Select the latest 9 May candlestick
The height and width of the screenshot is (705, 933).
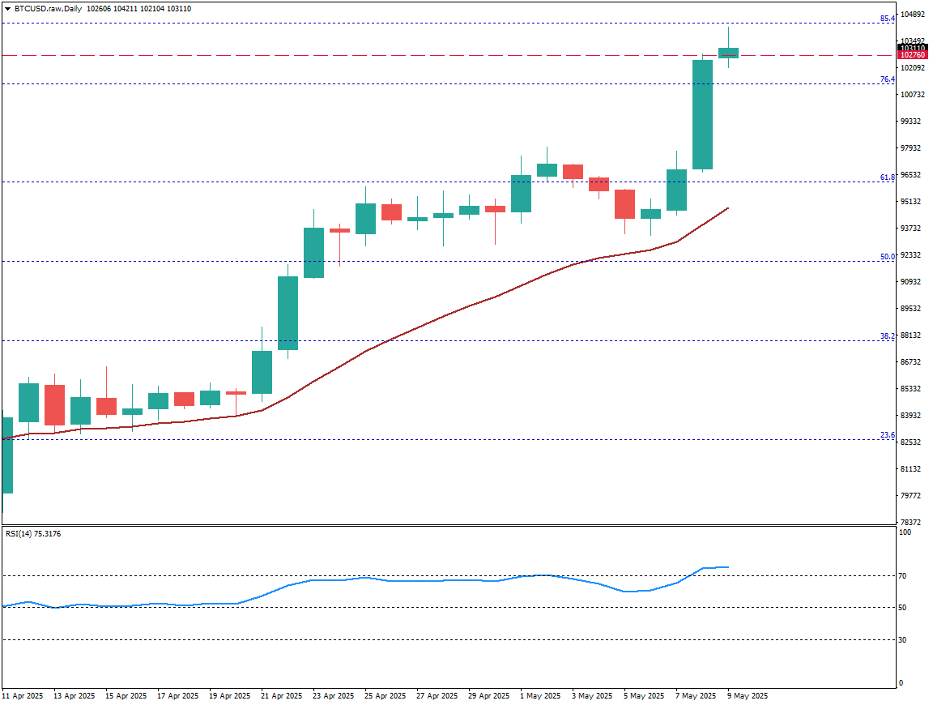click(x=728, y=53)
